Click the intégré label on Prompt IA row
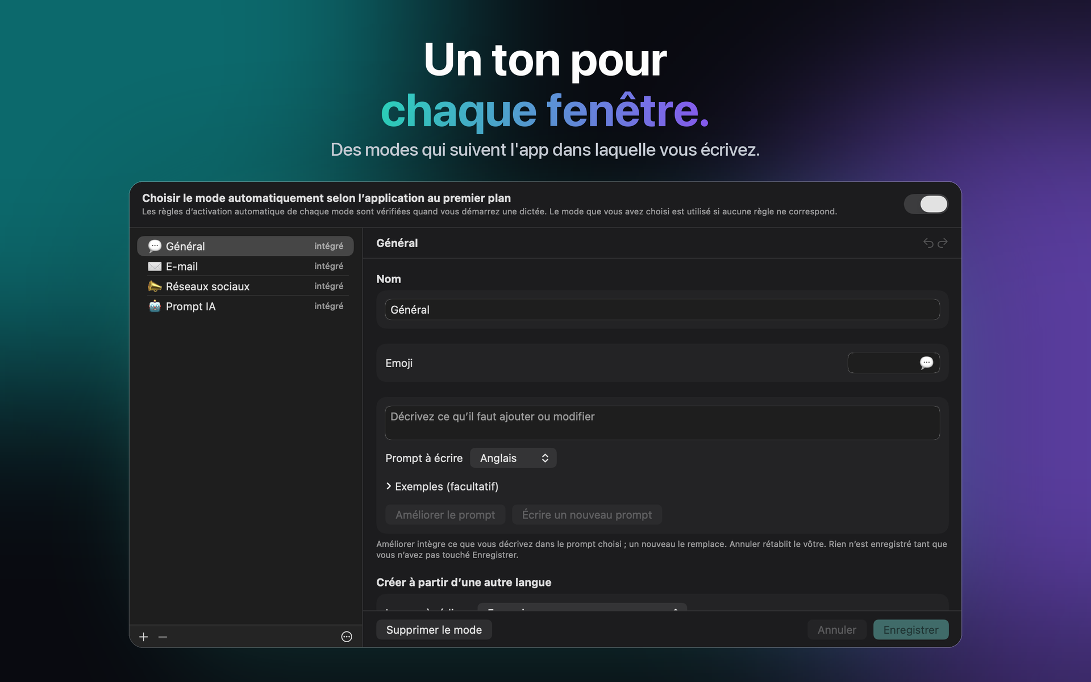 (x=329, y=306)
